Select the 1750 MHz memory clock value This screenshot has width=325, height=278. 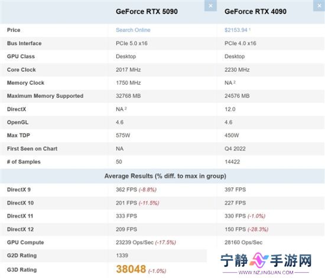tap(128, 83)
